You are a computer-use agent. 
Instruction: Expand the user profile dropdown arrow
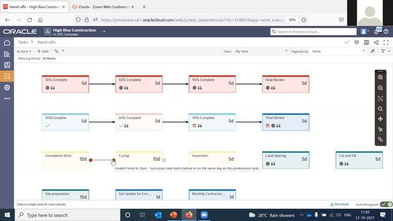tap(368, 31)
